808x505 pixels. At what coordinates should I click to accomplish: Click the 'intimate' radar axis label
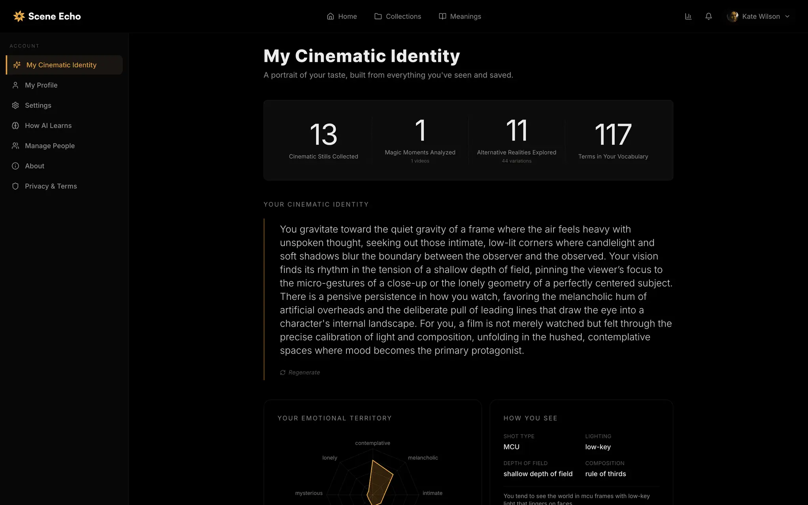point(432,493)
